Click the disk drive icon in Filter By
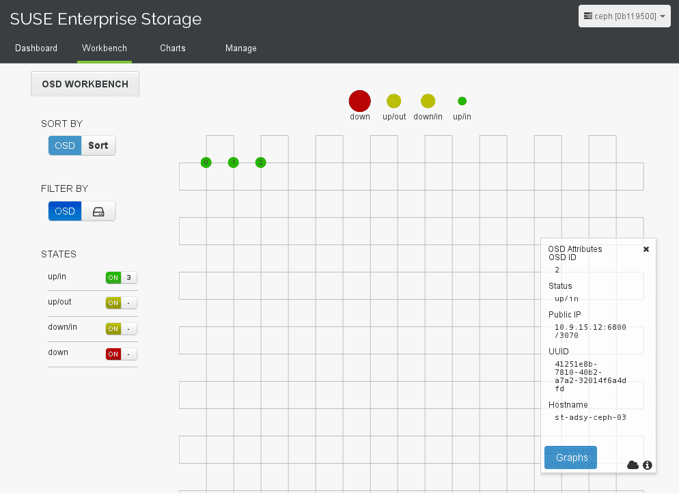Screen dimensions: 679x493 pos(98,211)
